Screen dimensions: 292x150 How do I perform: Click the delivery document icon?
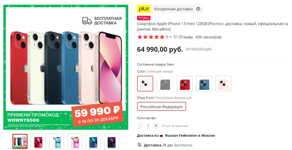pyautogui.click(x=139, y=145)
